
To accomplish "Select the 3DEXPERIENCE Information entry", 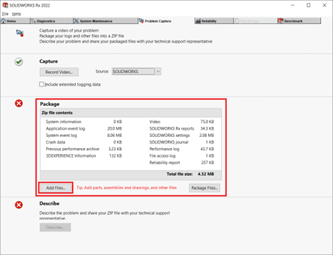I will pos(84,156).
